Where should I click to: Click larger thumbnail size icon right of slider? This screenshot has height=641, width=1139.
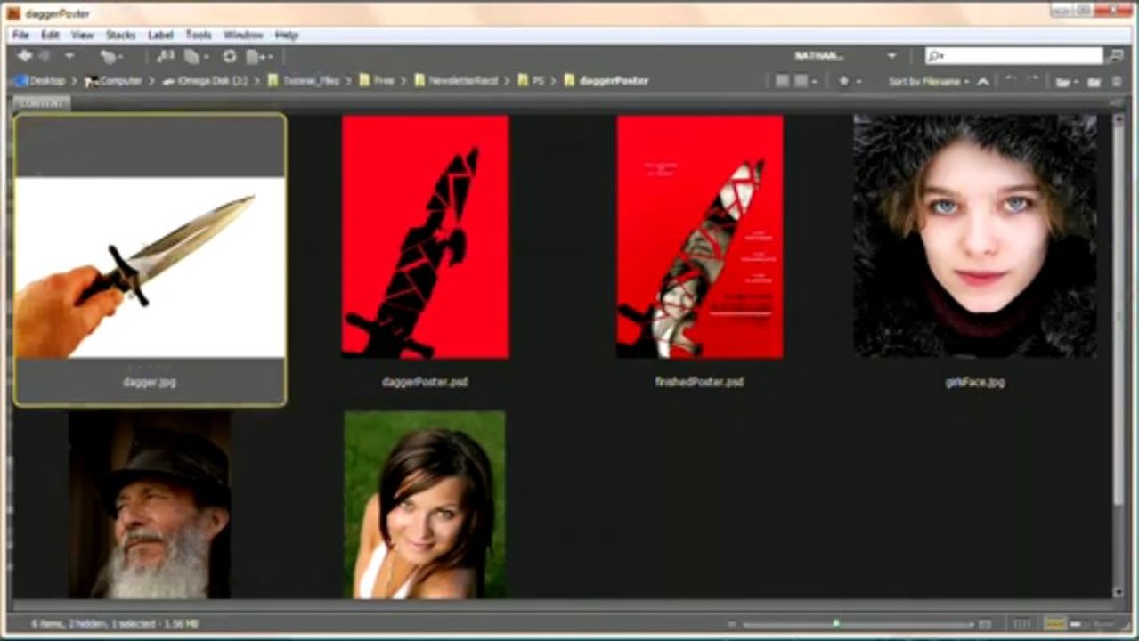click(984, 624)
